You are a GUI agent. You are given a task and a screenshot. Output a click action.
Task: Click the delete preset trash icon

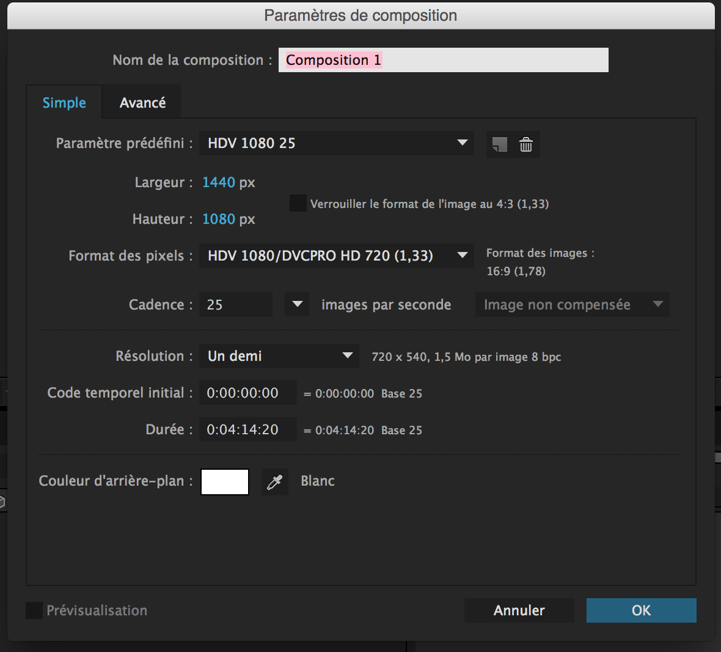[525, 144]
